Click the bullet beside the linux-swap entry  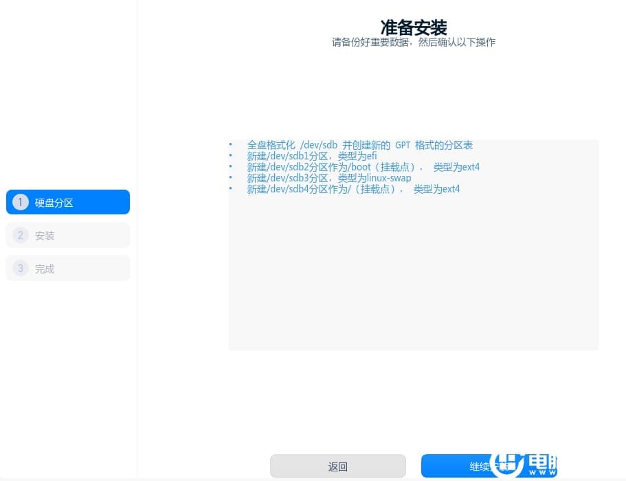tap(231, 178)
